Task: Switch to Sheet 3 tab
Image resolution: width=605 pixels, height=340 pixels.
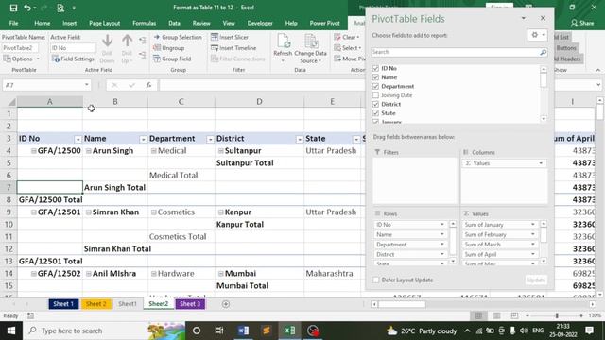Action: click(x=190, y=304)
